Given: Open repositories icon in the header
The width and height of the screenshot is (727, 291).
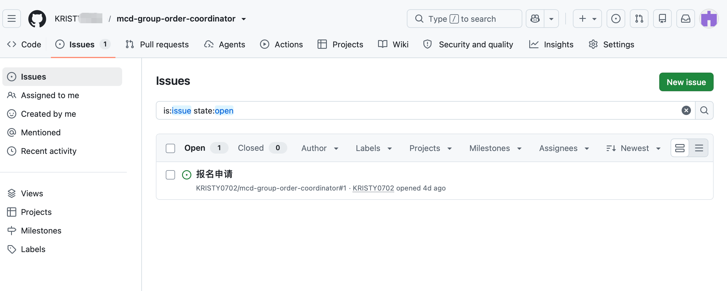Looking at the screenshot, I should [662, 19].
